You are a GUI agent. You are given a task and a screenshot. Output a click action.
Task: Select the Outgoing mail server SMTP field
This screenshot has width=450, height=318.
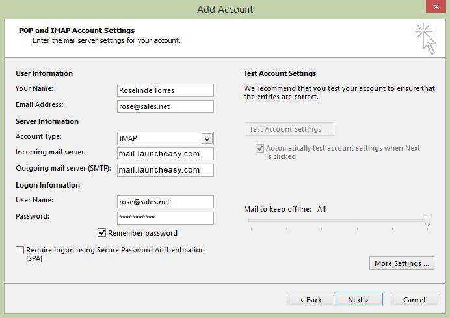click(x=165, y=170)
